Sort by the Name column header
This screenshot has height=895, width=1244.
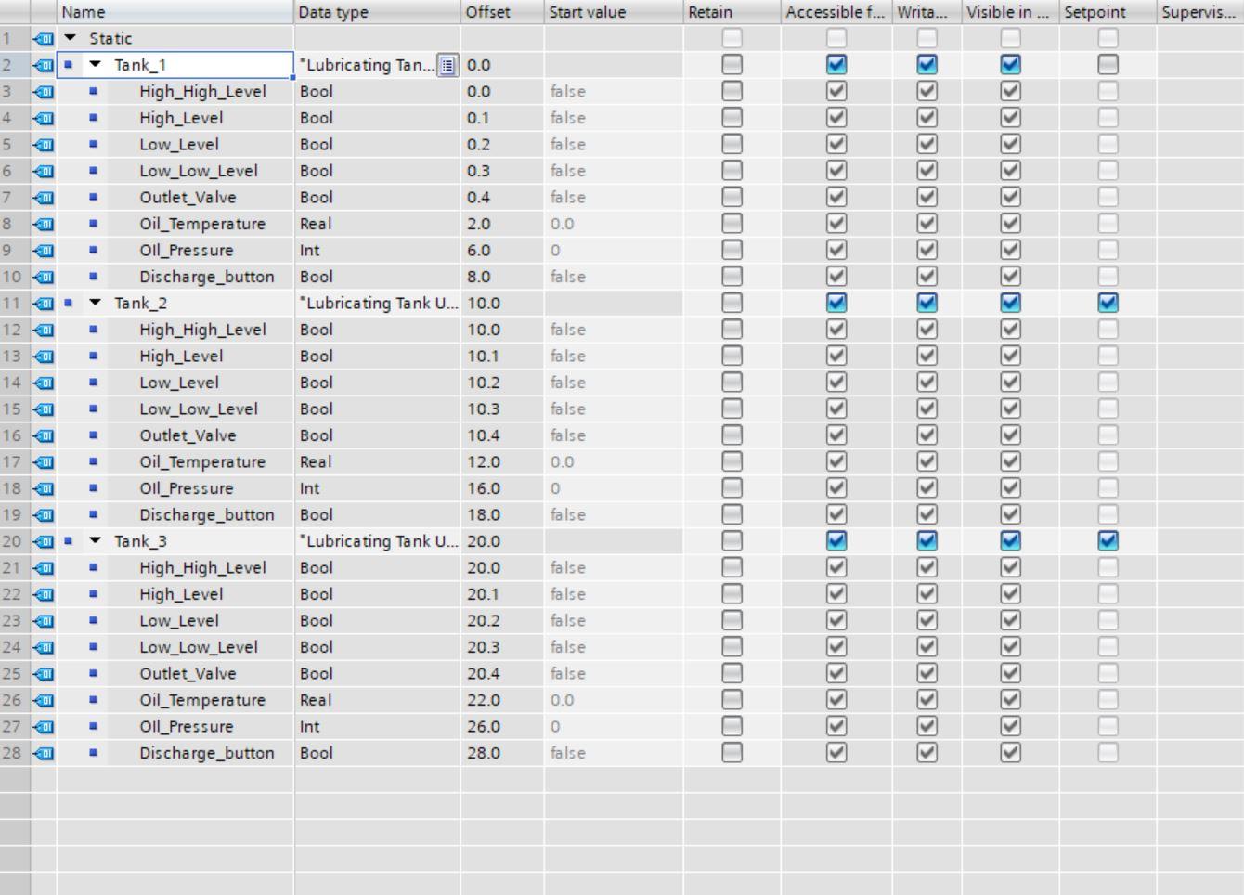tap(175, 12)
